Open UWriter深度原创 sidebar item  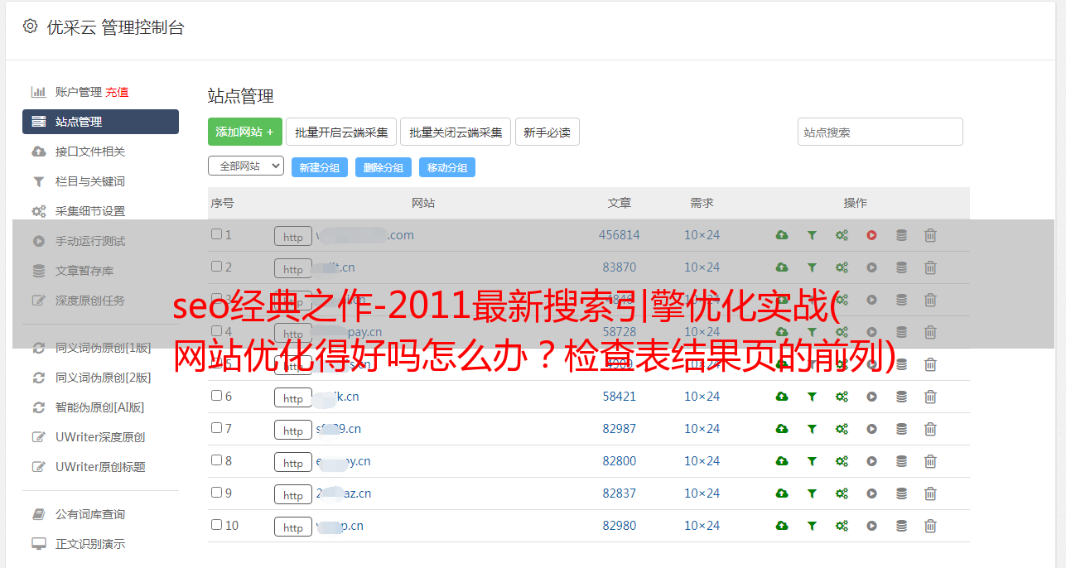(100, 437)
